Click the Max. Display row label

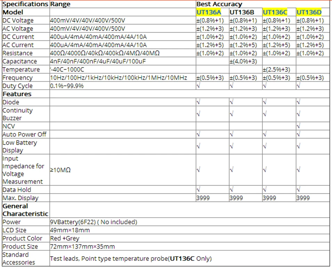(21, 198)
